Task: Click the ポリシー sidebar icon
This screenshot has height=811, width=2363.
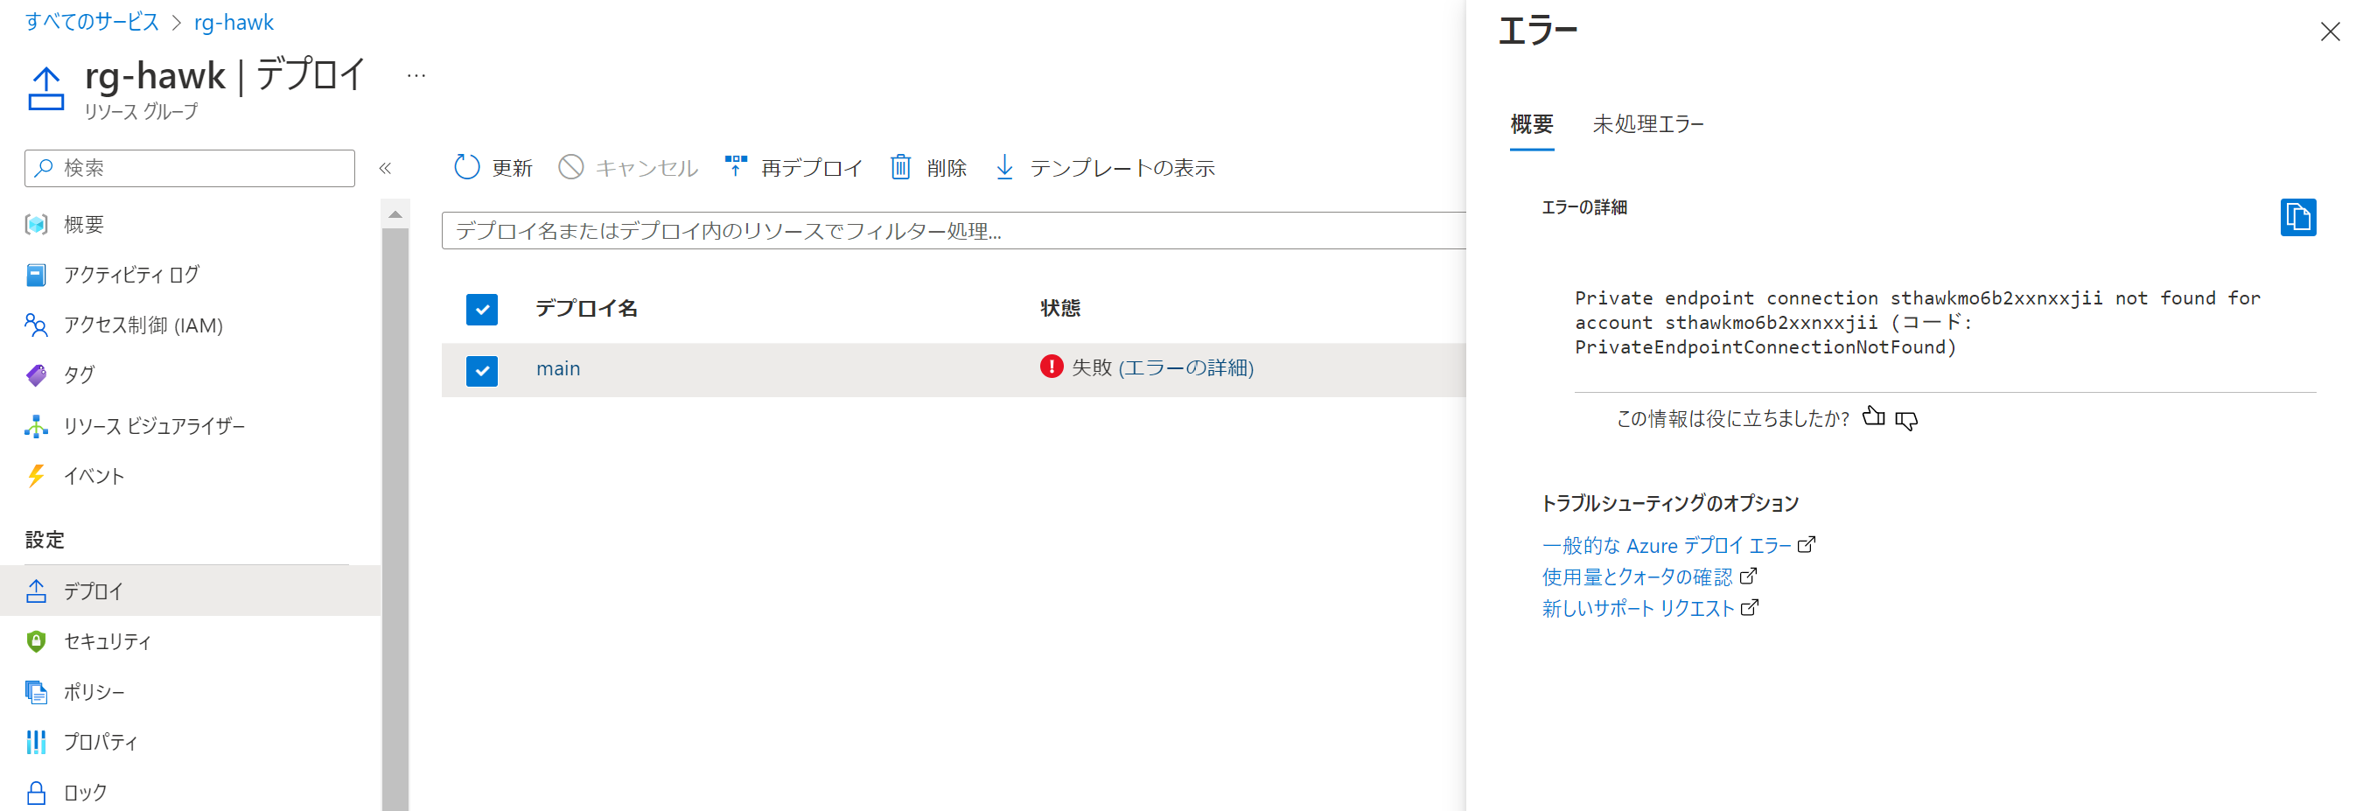Action: (x=36, y=692)
